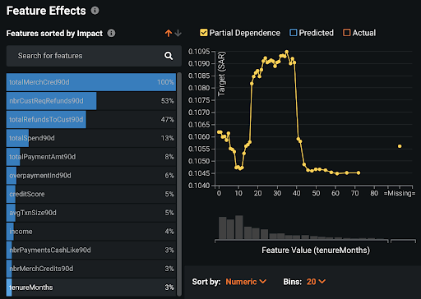Viewport: 421px width, 299px height.
Task: Open info icon beside Features sorted by Impact
Action: (111, 33)
